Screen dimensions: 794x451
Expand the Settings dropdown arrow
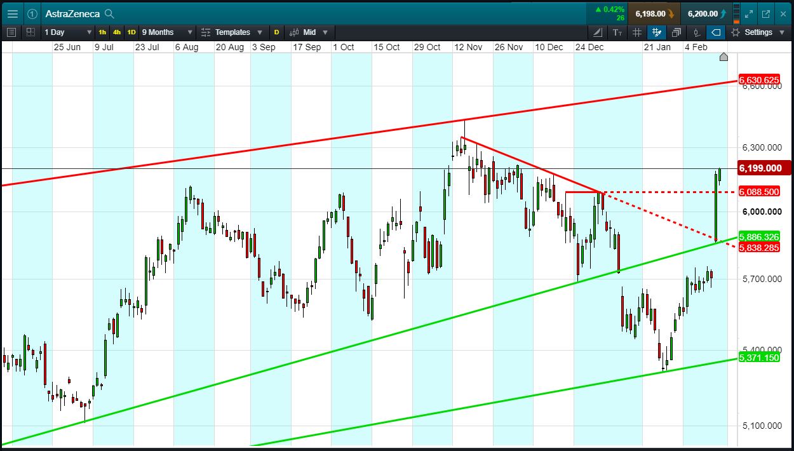click(782, 32)
